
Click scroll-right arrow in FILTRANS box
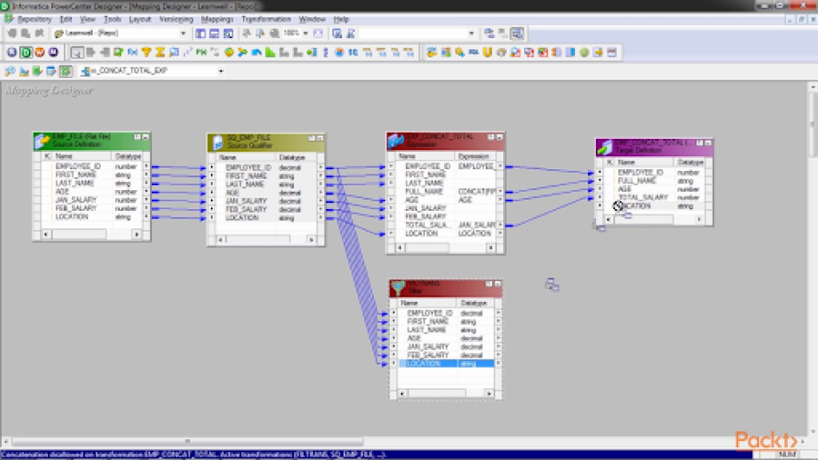click(x=489, y=393)
